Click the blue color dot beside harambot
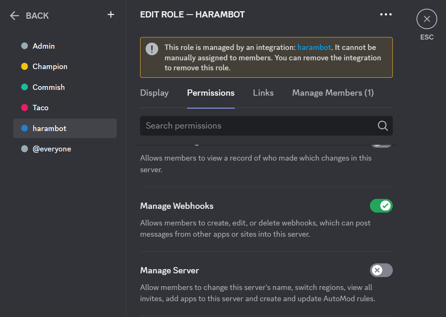 click(25, 128)
